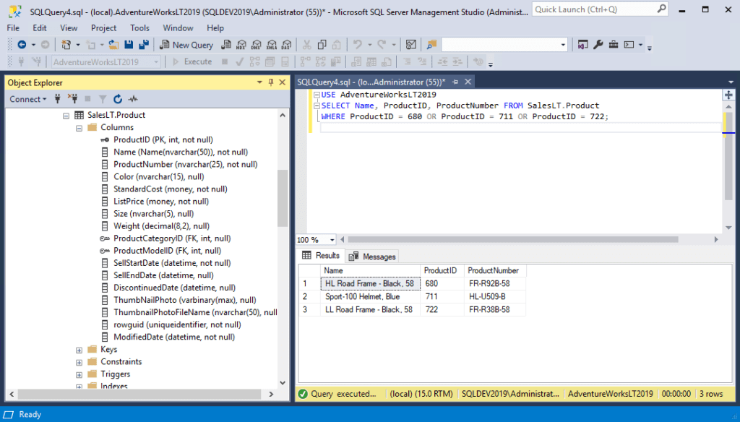Viewport: 740px width, 422px height.
Task: Copy selection with the Copy toolbar icon
Action: (x=322, y=44)
